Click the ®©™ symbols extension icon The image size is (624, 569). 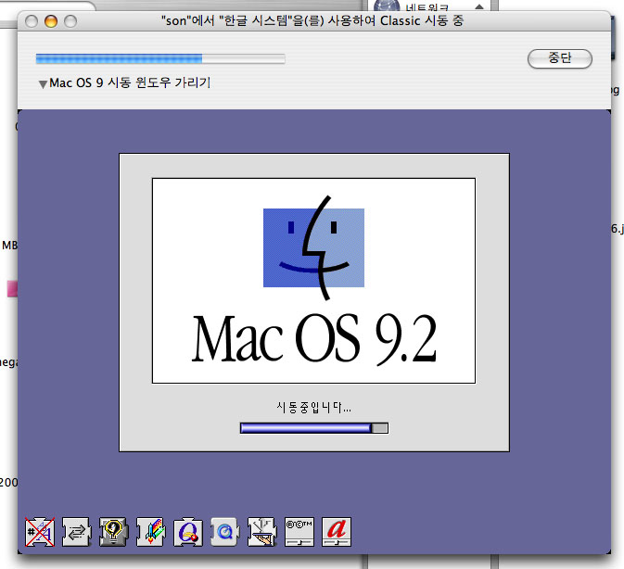pyautogui.click(x=299, y=531)
